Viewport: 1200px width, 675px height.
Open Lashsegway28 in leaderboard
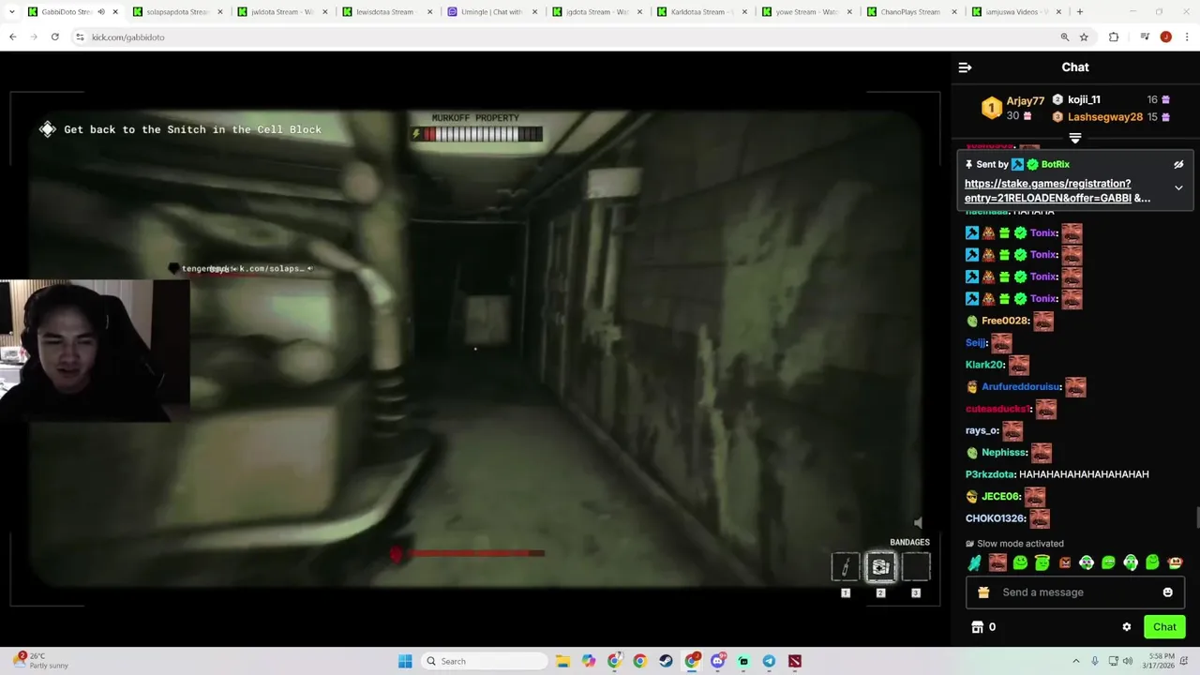[x=1104, y=117]
